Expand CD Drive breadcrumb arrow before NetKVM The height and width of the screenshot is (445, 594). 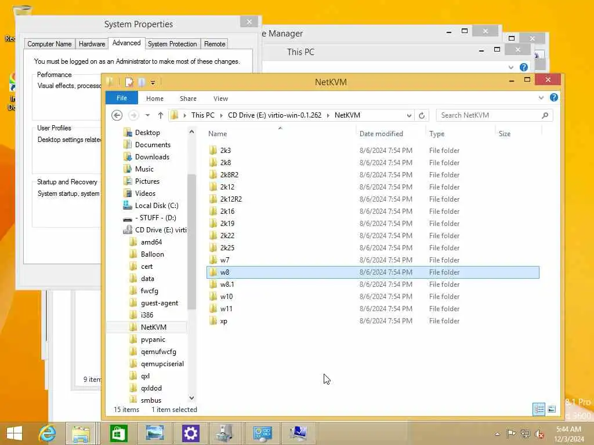coord(328,115)
